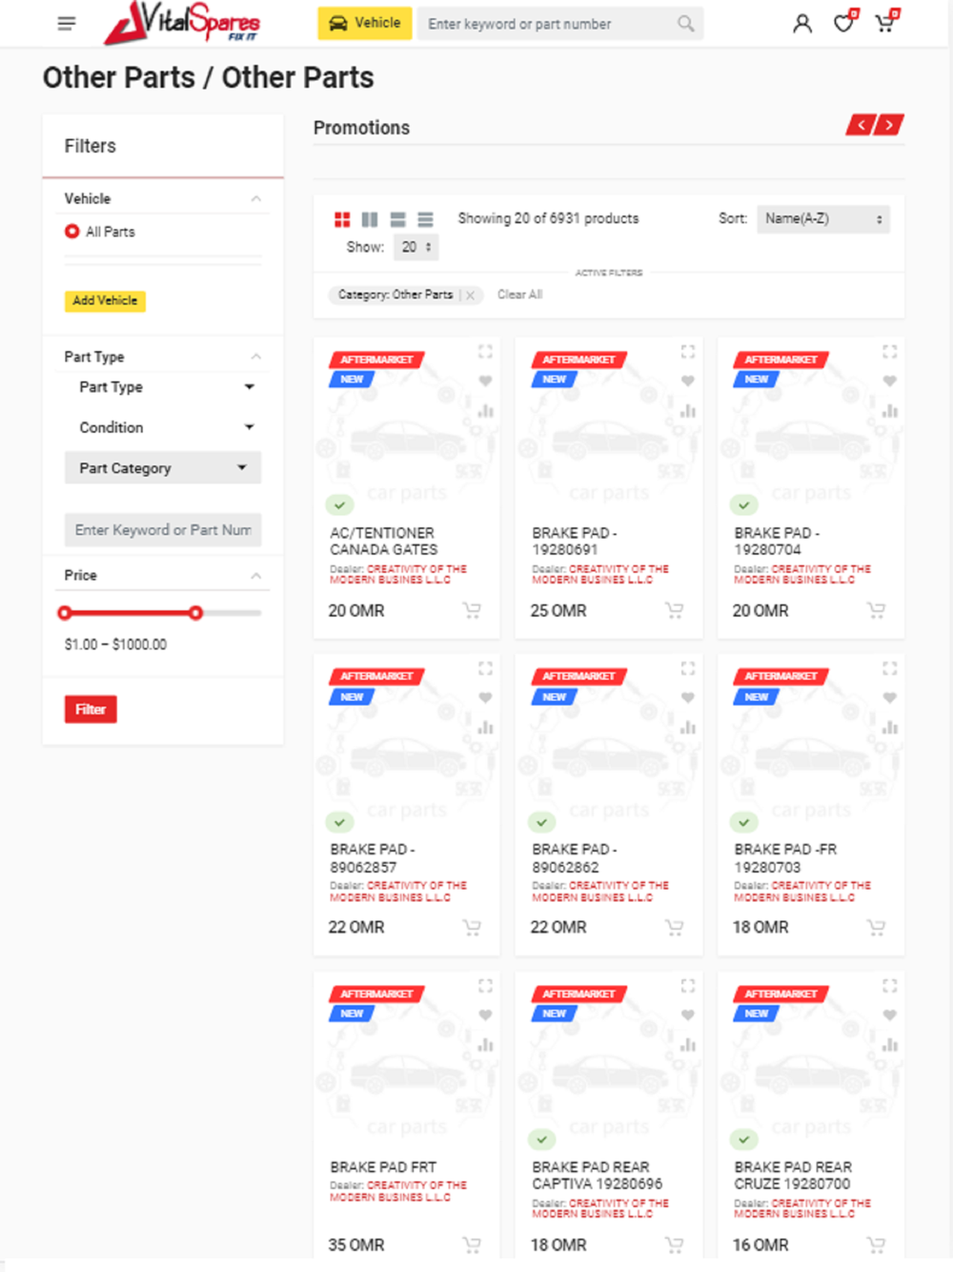This screenshot has width=953, height=1272.
Task: Click the Clear All filters link
Action: (519, 295)
